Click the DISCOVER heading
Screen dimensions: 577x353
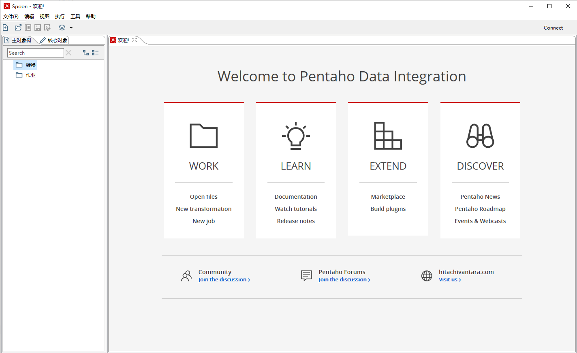tap(480, 166)
